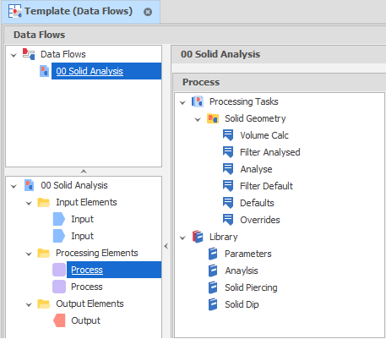This screenshot has width=386, height=339.
Task: Collapse the Solid Geometry tree node
Action: point(198,119)
